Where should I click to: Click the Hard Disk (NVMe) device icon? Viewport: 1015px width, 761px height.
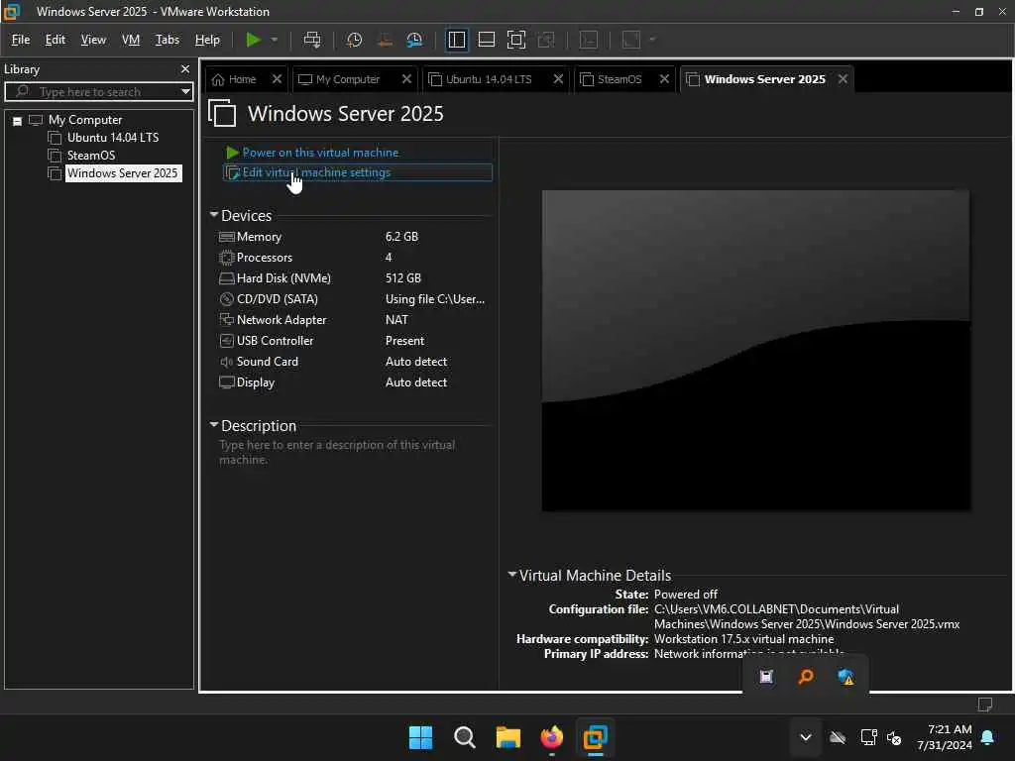click(x=227, y=278)
